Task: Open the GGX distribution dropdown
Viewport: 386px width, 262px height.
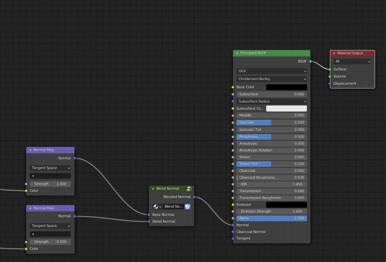Action: coord(272,71)
